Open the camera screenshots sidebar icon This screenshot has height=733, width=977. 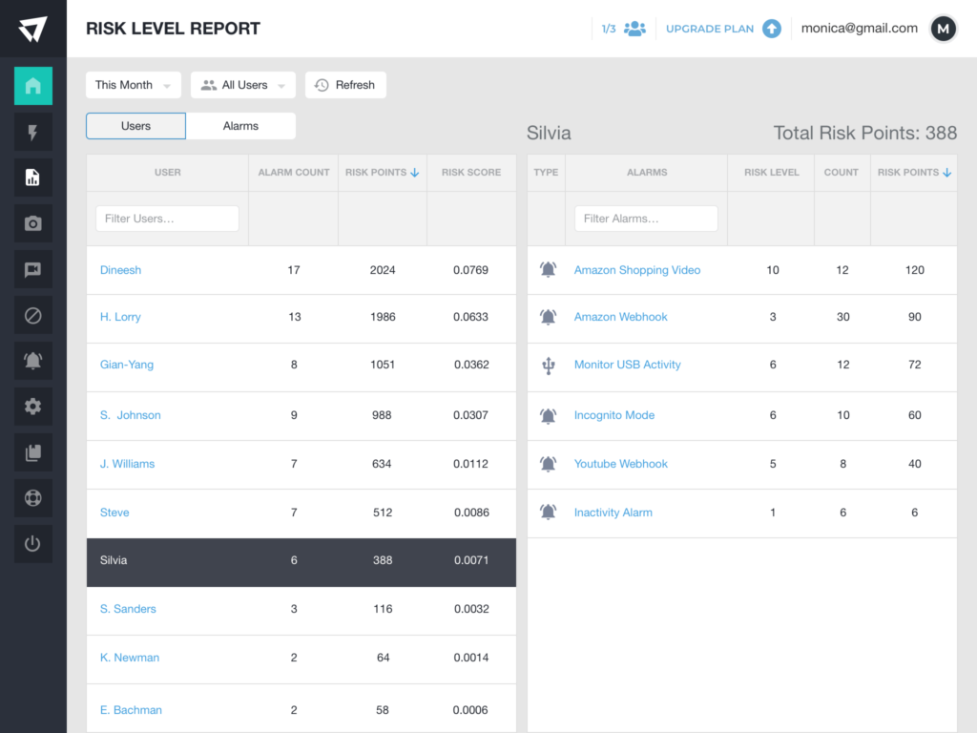(x=32, y=223)
